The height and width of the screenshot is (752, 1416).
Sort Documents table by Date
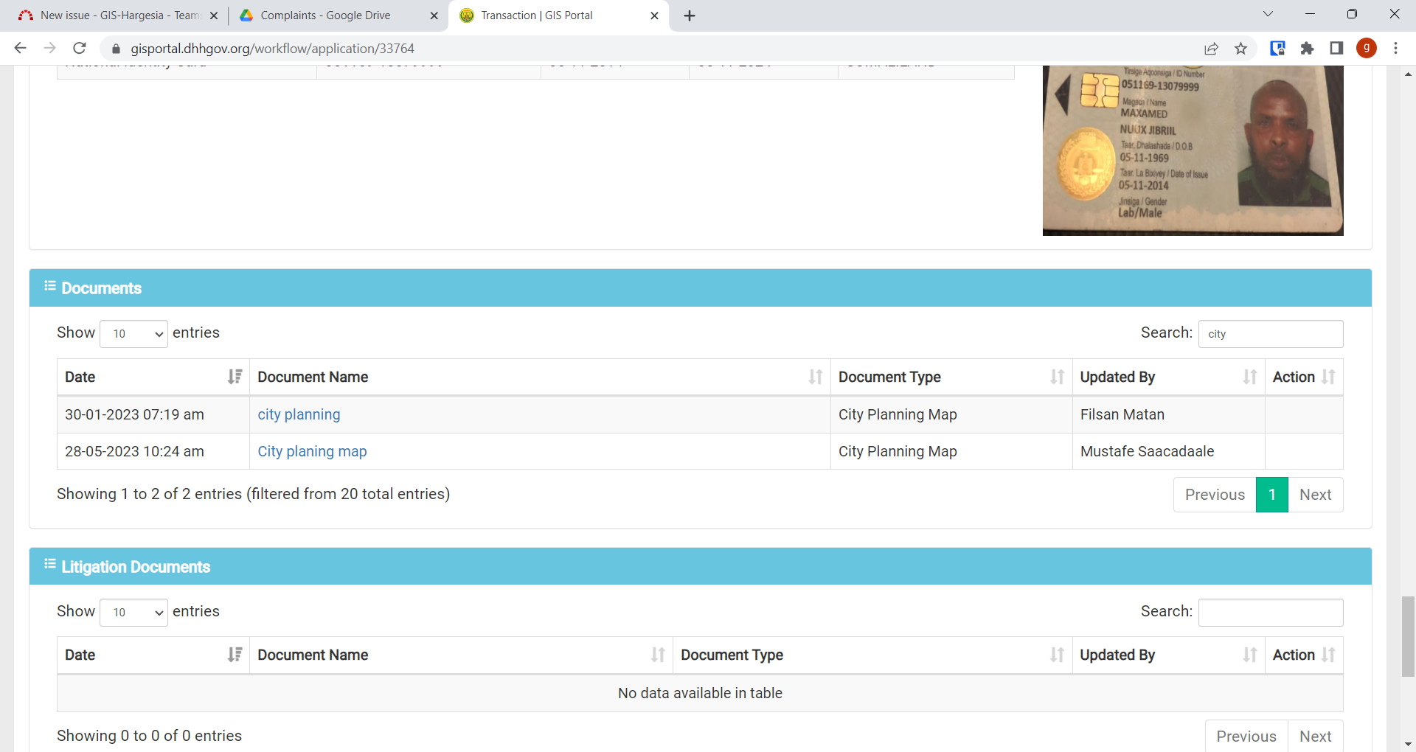(153, 377)
